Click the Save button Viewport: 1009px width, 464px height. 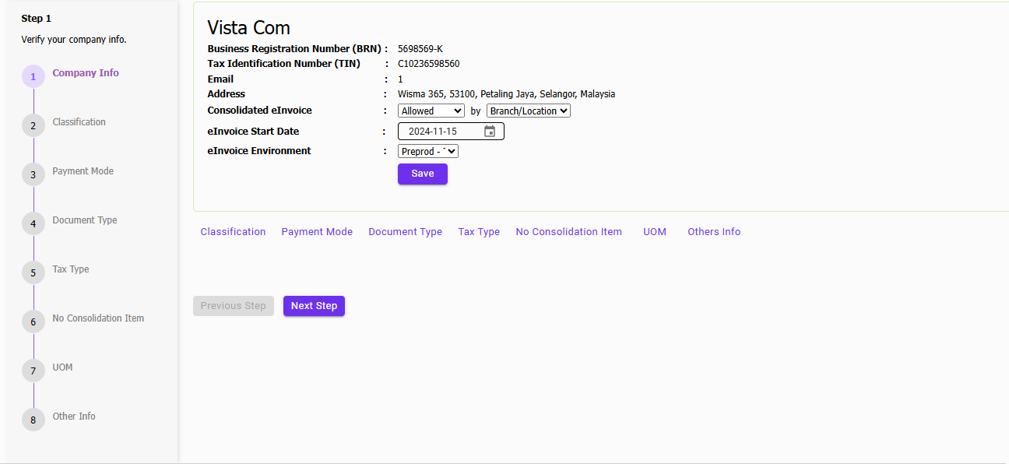pyautogui.click(x=422, y=174)
